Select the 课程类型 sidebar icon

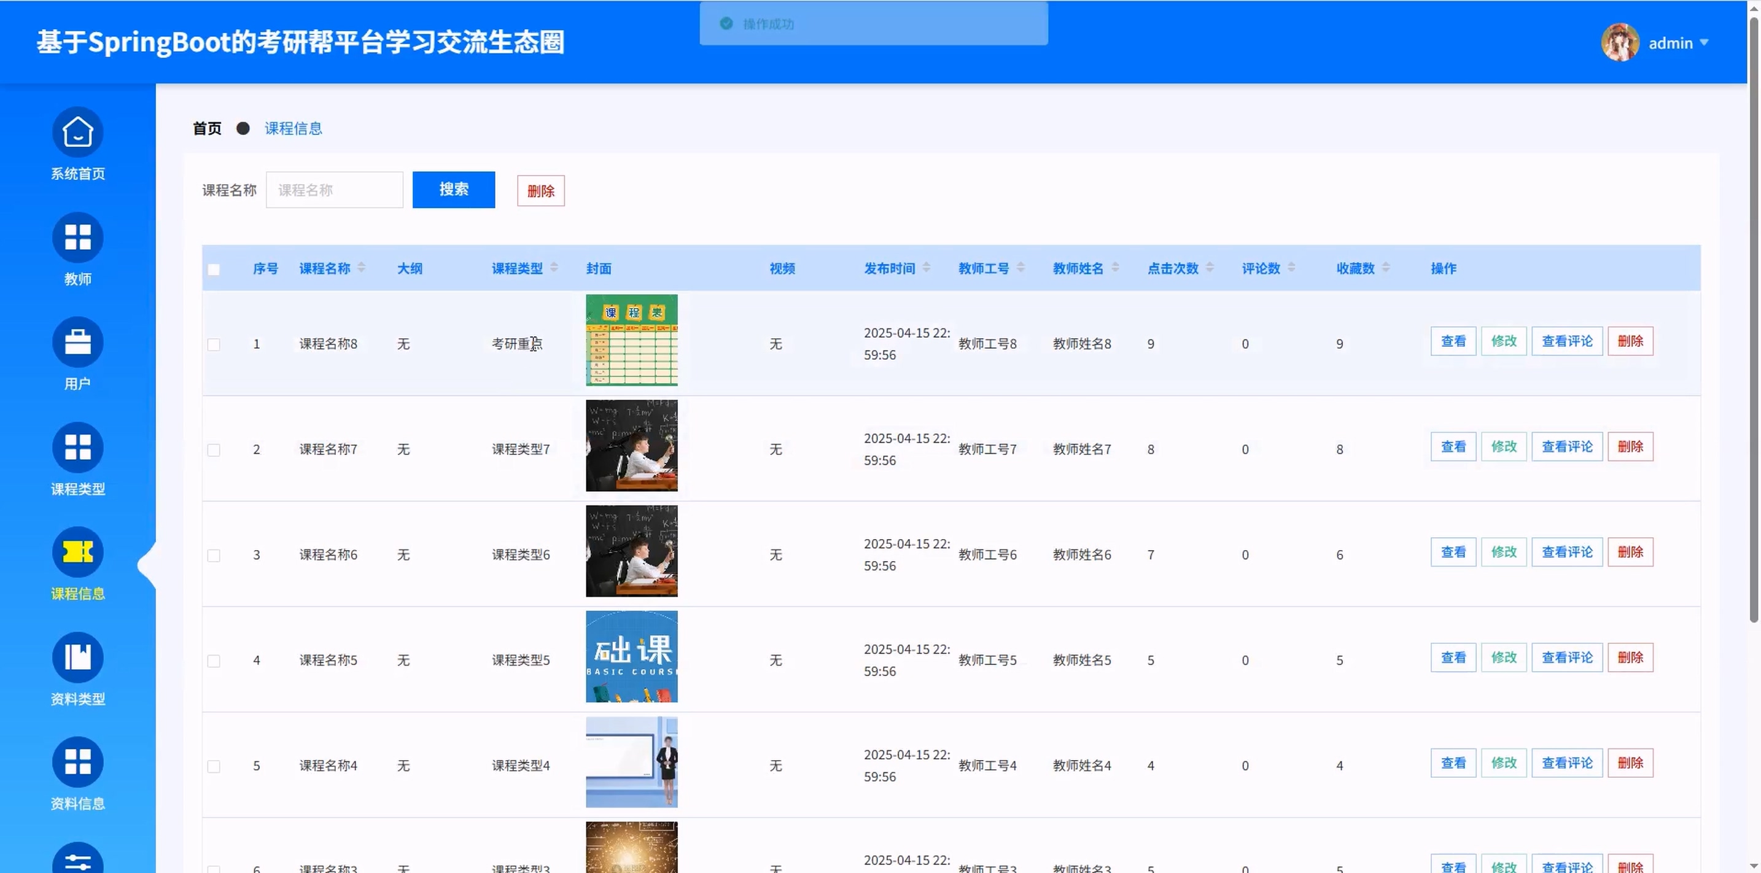pos(77,447)
